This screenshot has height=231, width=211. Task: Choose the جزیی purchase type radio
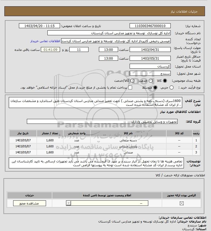(172, 88)
